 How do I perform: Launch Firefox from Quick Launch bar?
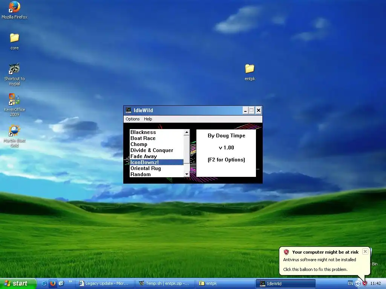coord(52,283)
